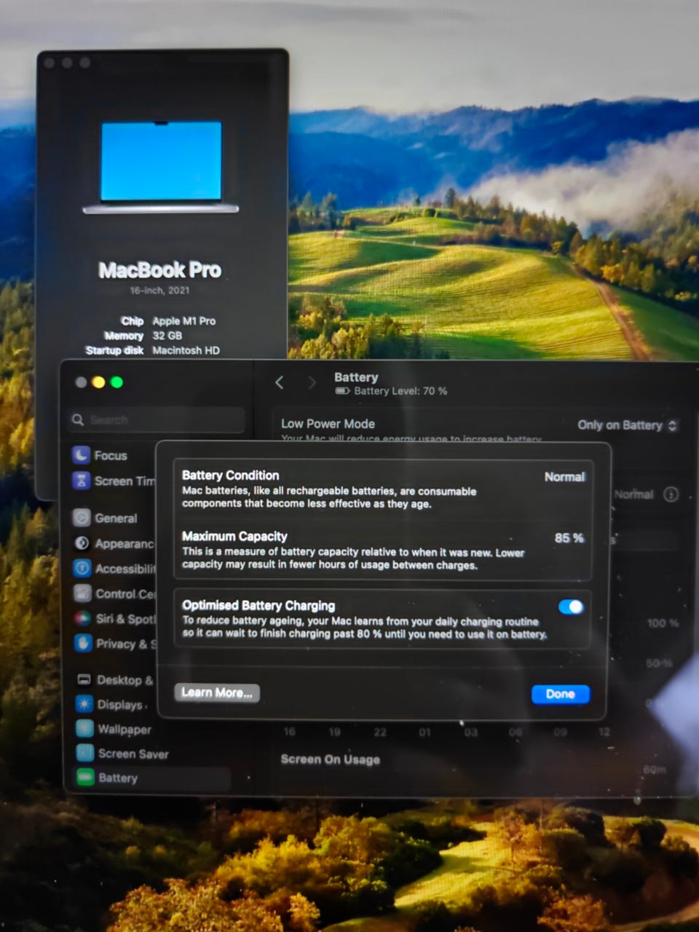Screen dimensions: 699x932
Task: Open Control Centre icon in sidebar
Action: tap(82, 593)
